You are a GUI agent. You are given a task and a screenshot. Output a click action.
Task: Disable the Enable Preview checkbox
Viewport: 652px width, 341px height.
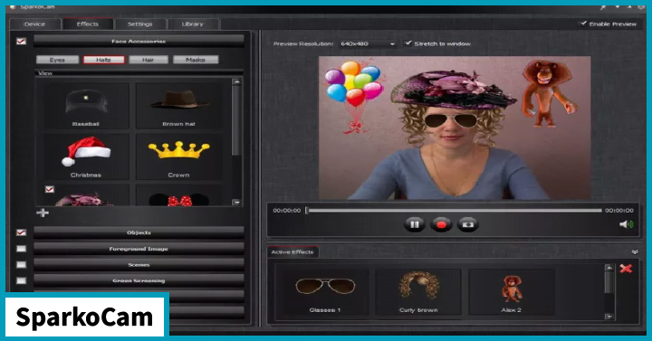coord(583,24)
